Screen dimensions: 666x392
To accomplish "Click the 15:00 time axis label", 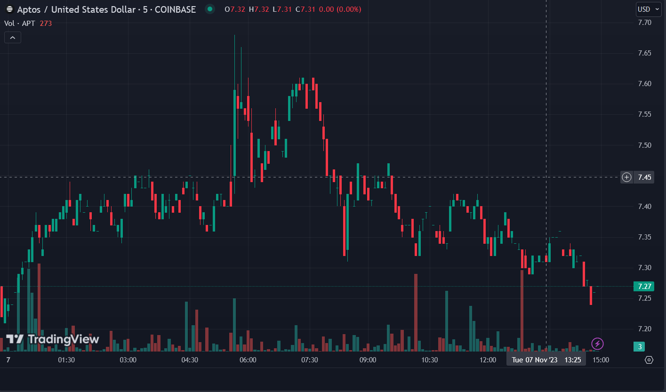I will (x=601, y=360).
